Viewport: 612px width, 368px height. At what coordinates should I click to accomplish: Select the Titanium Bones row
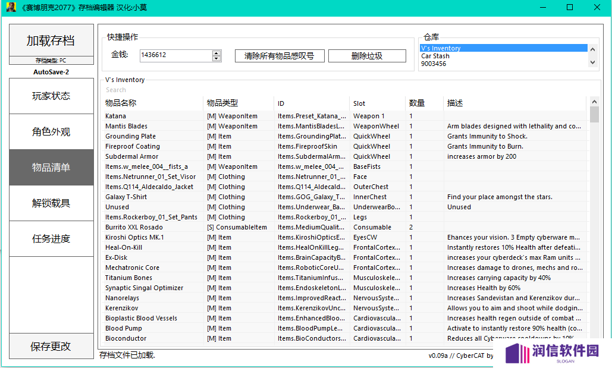[344, 278]
